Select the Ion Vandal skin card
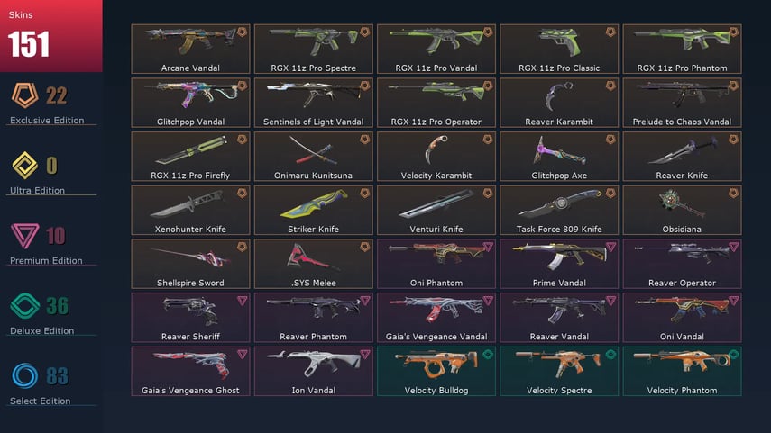Viewport: 771px width, 433px height. [x=313, y=371]
